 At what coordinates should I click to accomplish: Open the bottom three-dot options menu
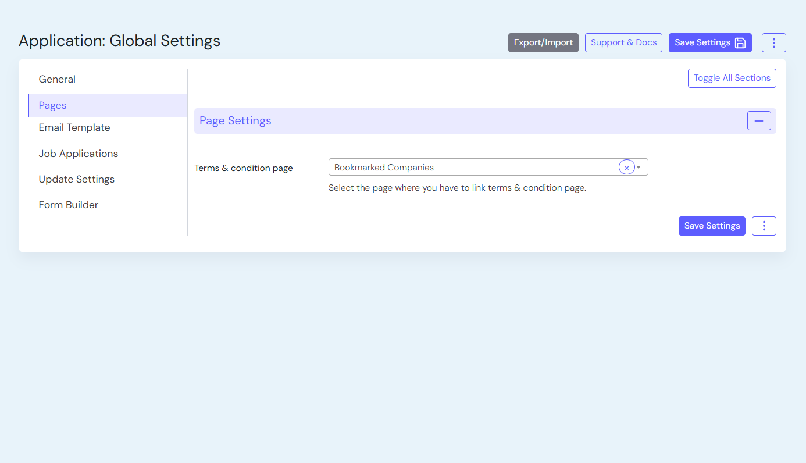click(x=764, y=226)
